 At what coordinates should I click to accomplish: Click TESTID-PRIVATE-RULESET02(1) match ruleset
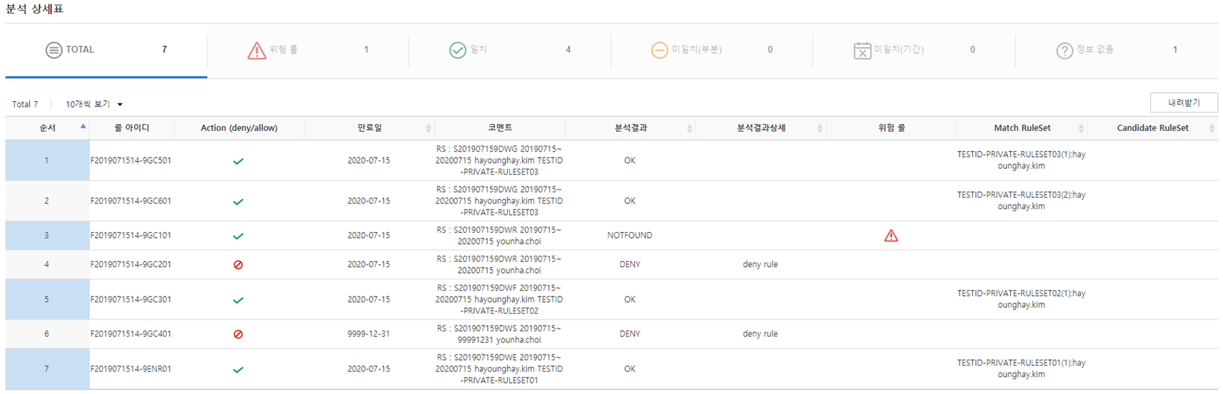1021,300
